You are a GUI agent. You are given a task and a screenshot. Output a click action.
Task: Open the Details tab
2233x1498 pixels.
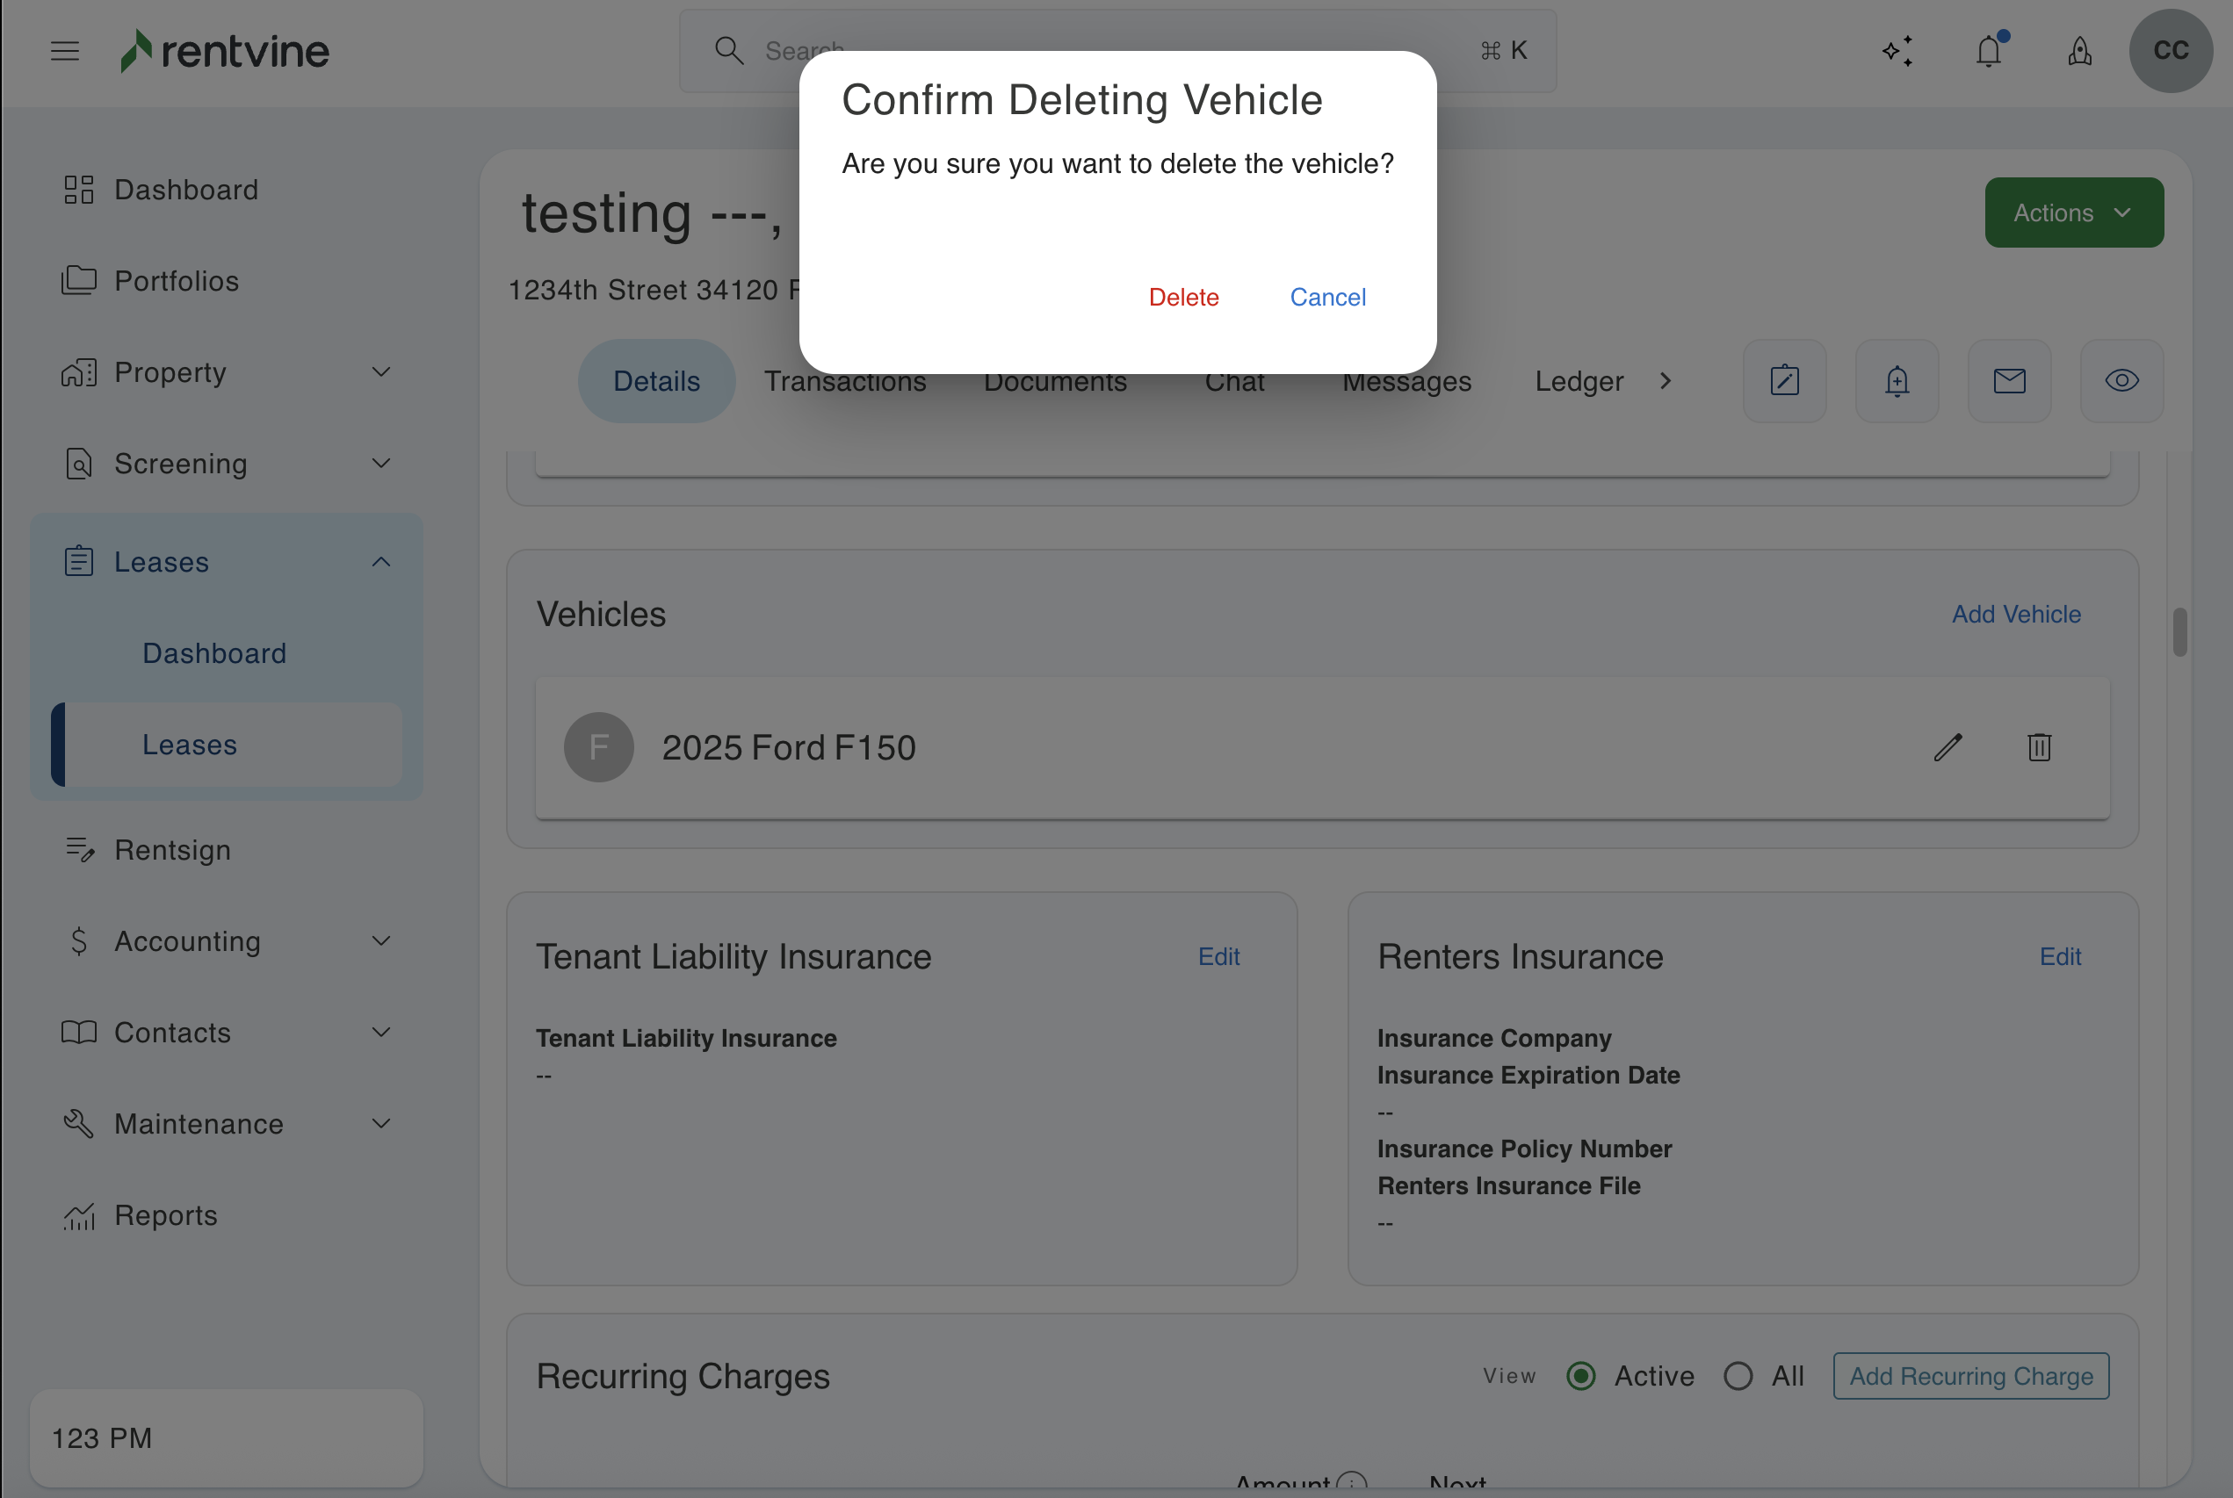coord(656,381)
